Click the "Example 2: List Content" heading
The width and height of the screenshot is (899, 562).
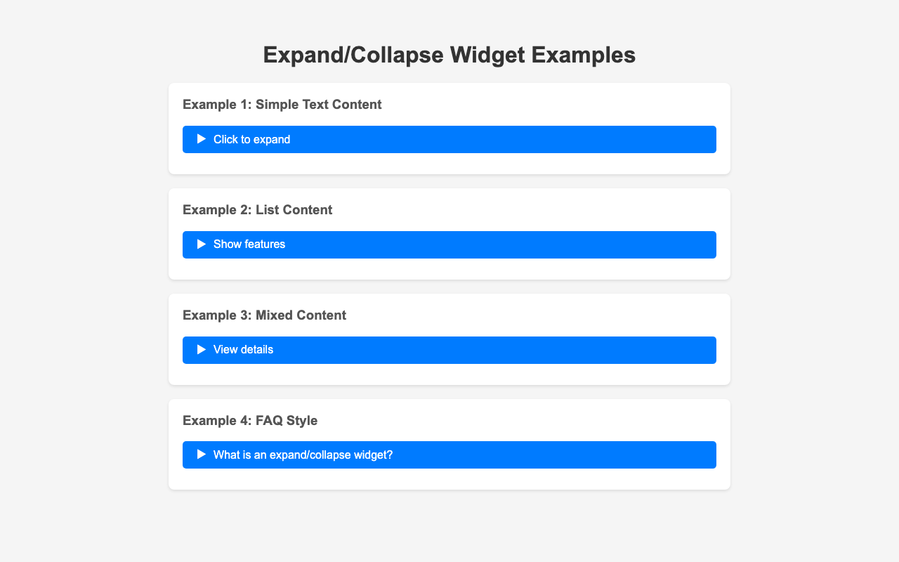click(x=258, y=210)
